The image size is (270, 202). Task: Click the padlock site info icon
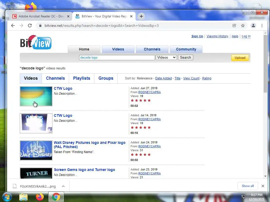pyautogui.click(x=40, y=26)
